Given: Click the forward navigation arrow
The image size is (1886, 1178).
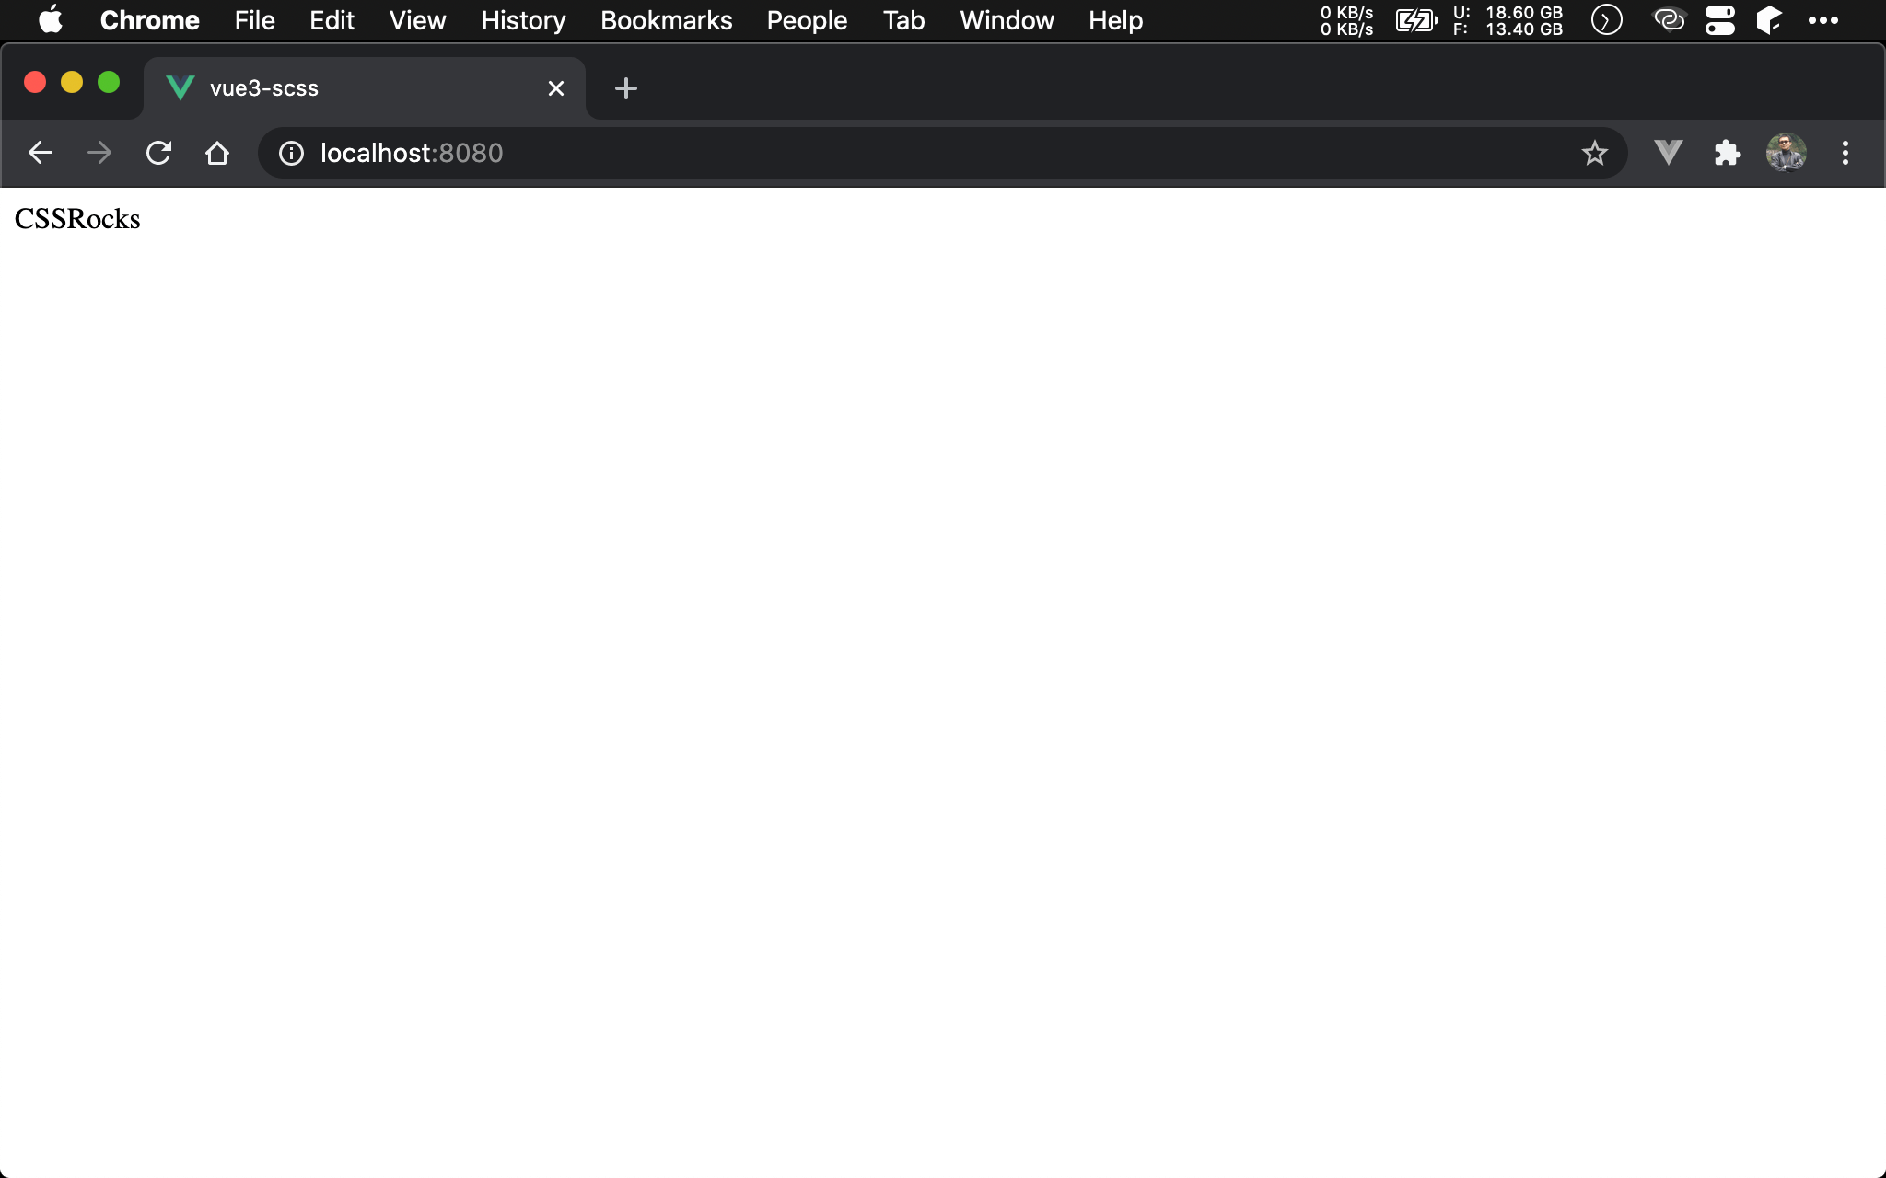Looking at the screenshot, I should point(99,153).
